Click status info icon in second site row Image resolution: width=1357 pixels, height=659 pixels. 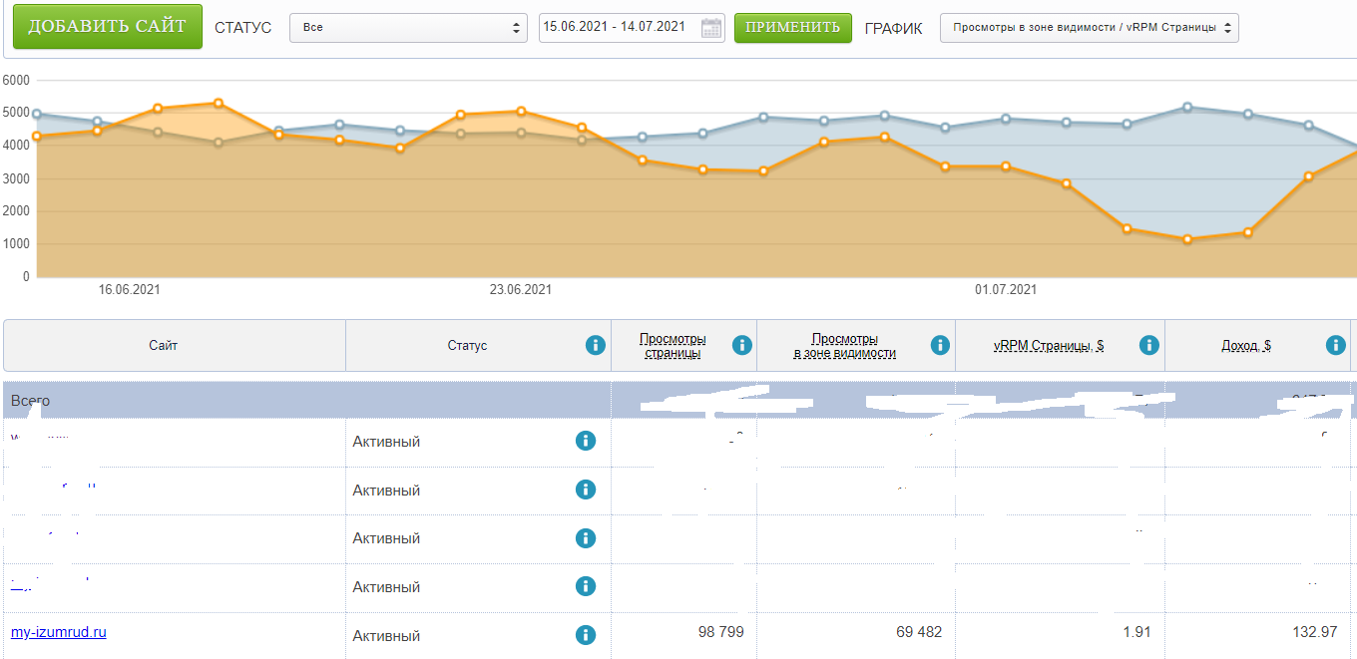point(586,490)
